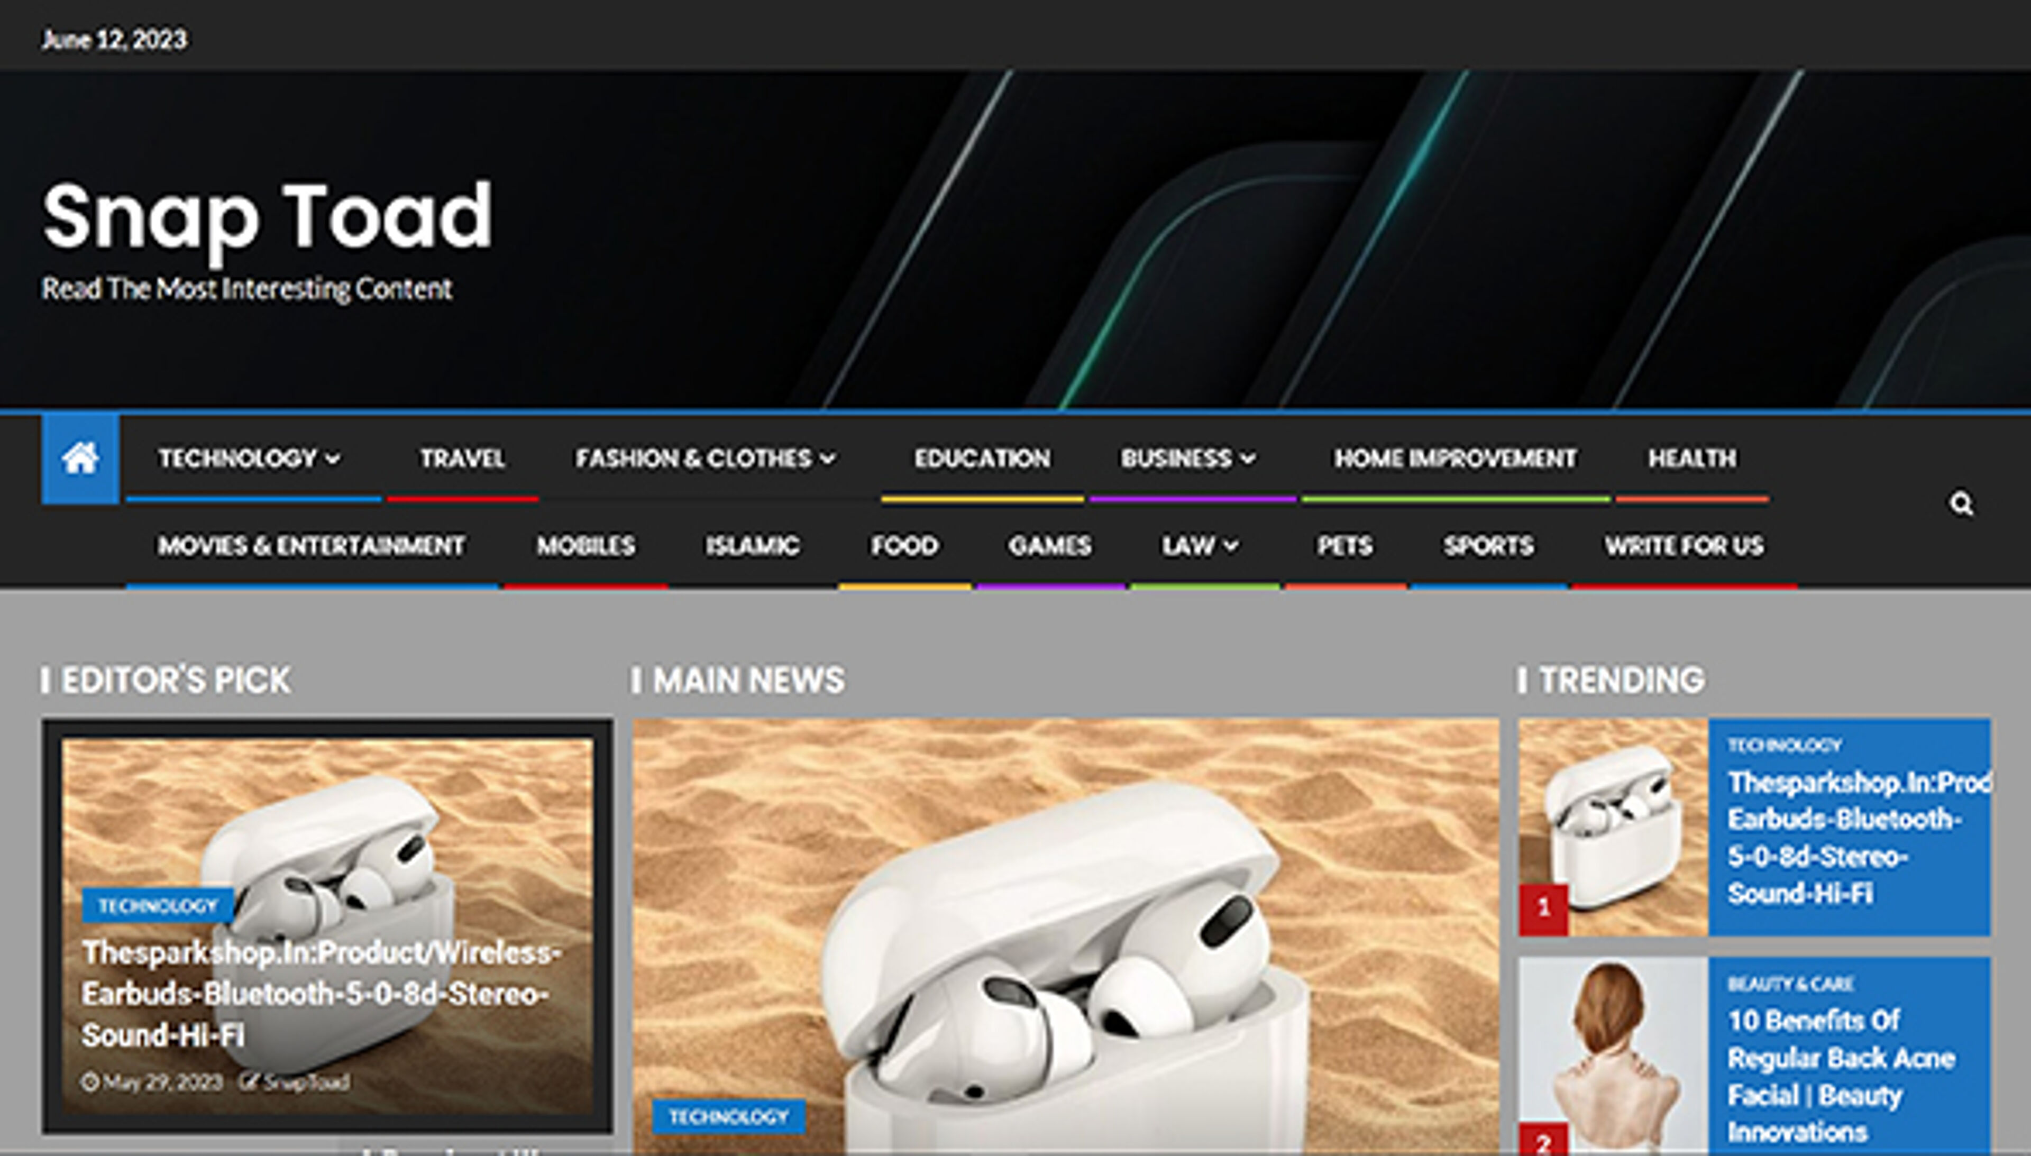The height and width of the screenshot is (1156, 2031).
Task: Open the Editor's Pick earbuds article title
Action: (x=321, y=993)
